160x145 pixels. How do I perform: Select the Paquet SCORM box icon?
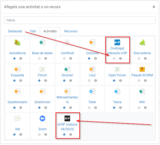point(142,69)
